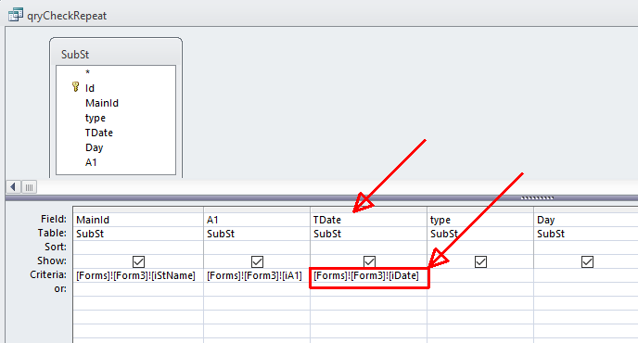Click the qryCheckRepeat query icon

[x=16, y=15]
